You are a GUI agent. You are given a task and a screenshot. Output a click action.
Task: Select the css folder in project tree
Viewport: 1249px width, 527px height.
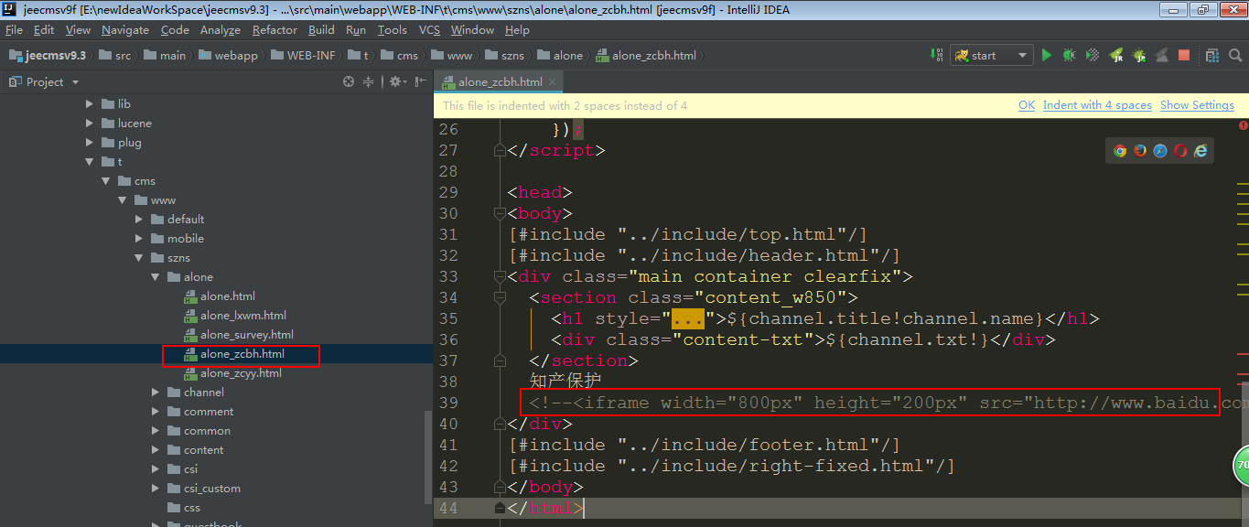184,508
